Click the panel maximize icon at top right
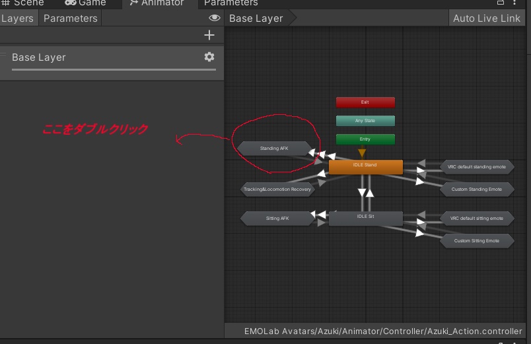 pyautogui.click(x=501, y=3)
